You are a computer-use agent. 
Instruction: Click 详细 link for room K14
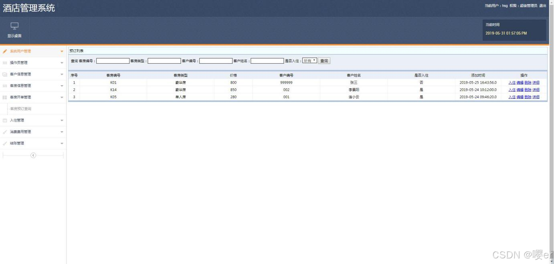pos(536,90)
